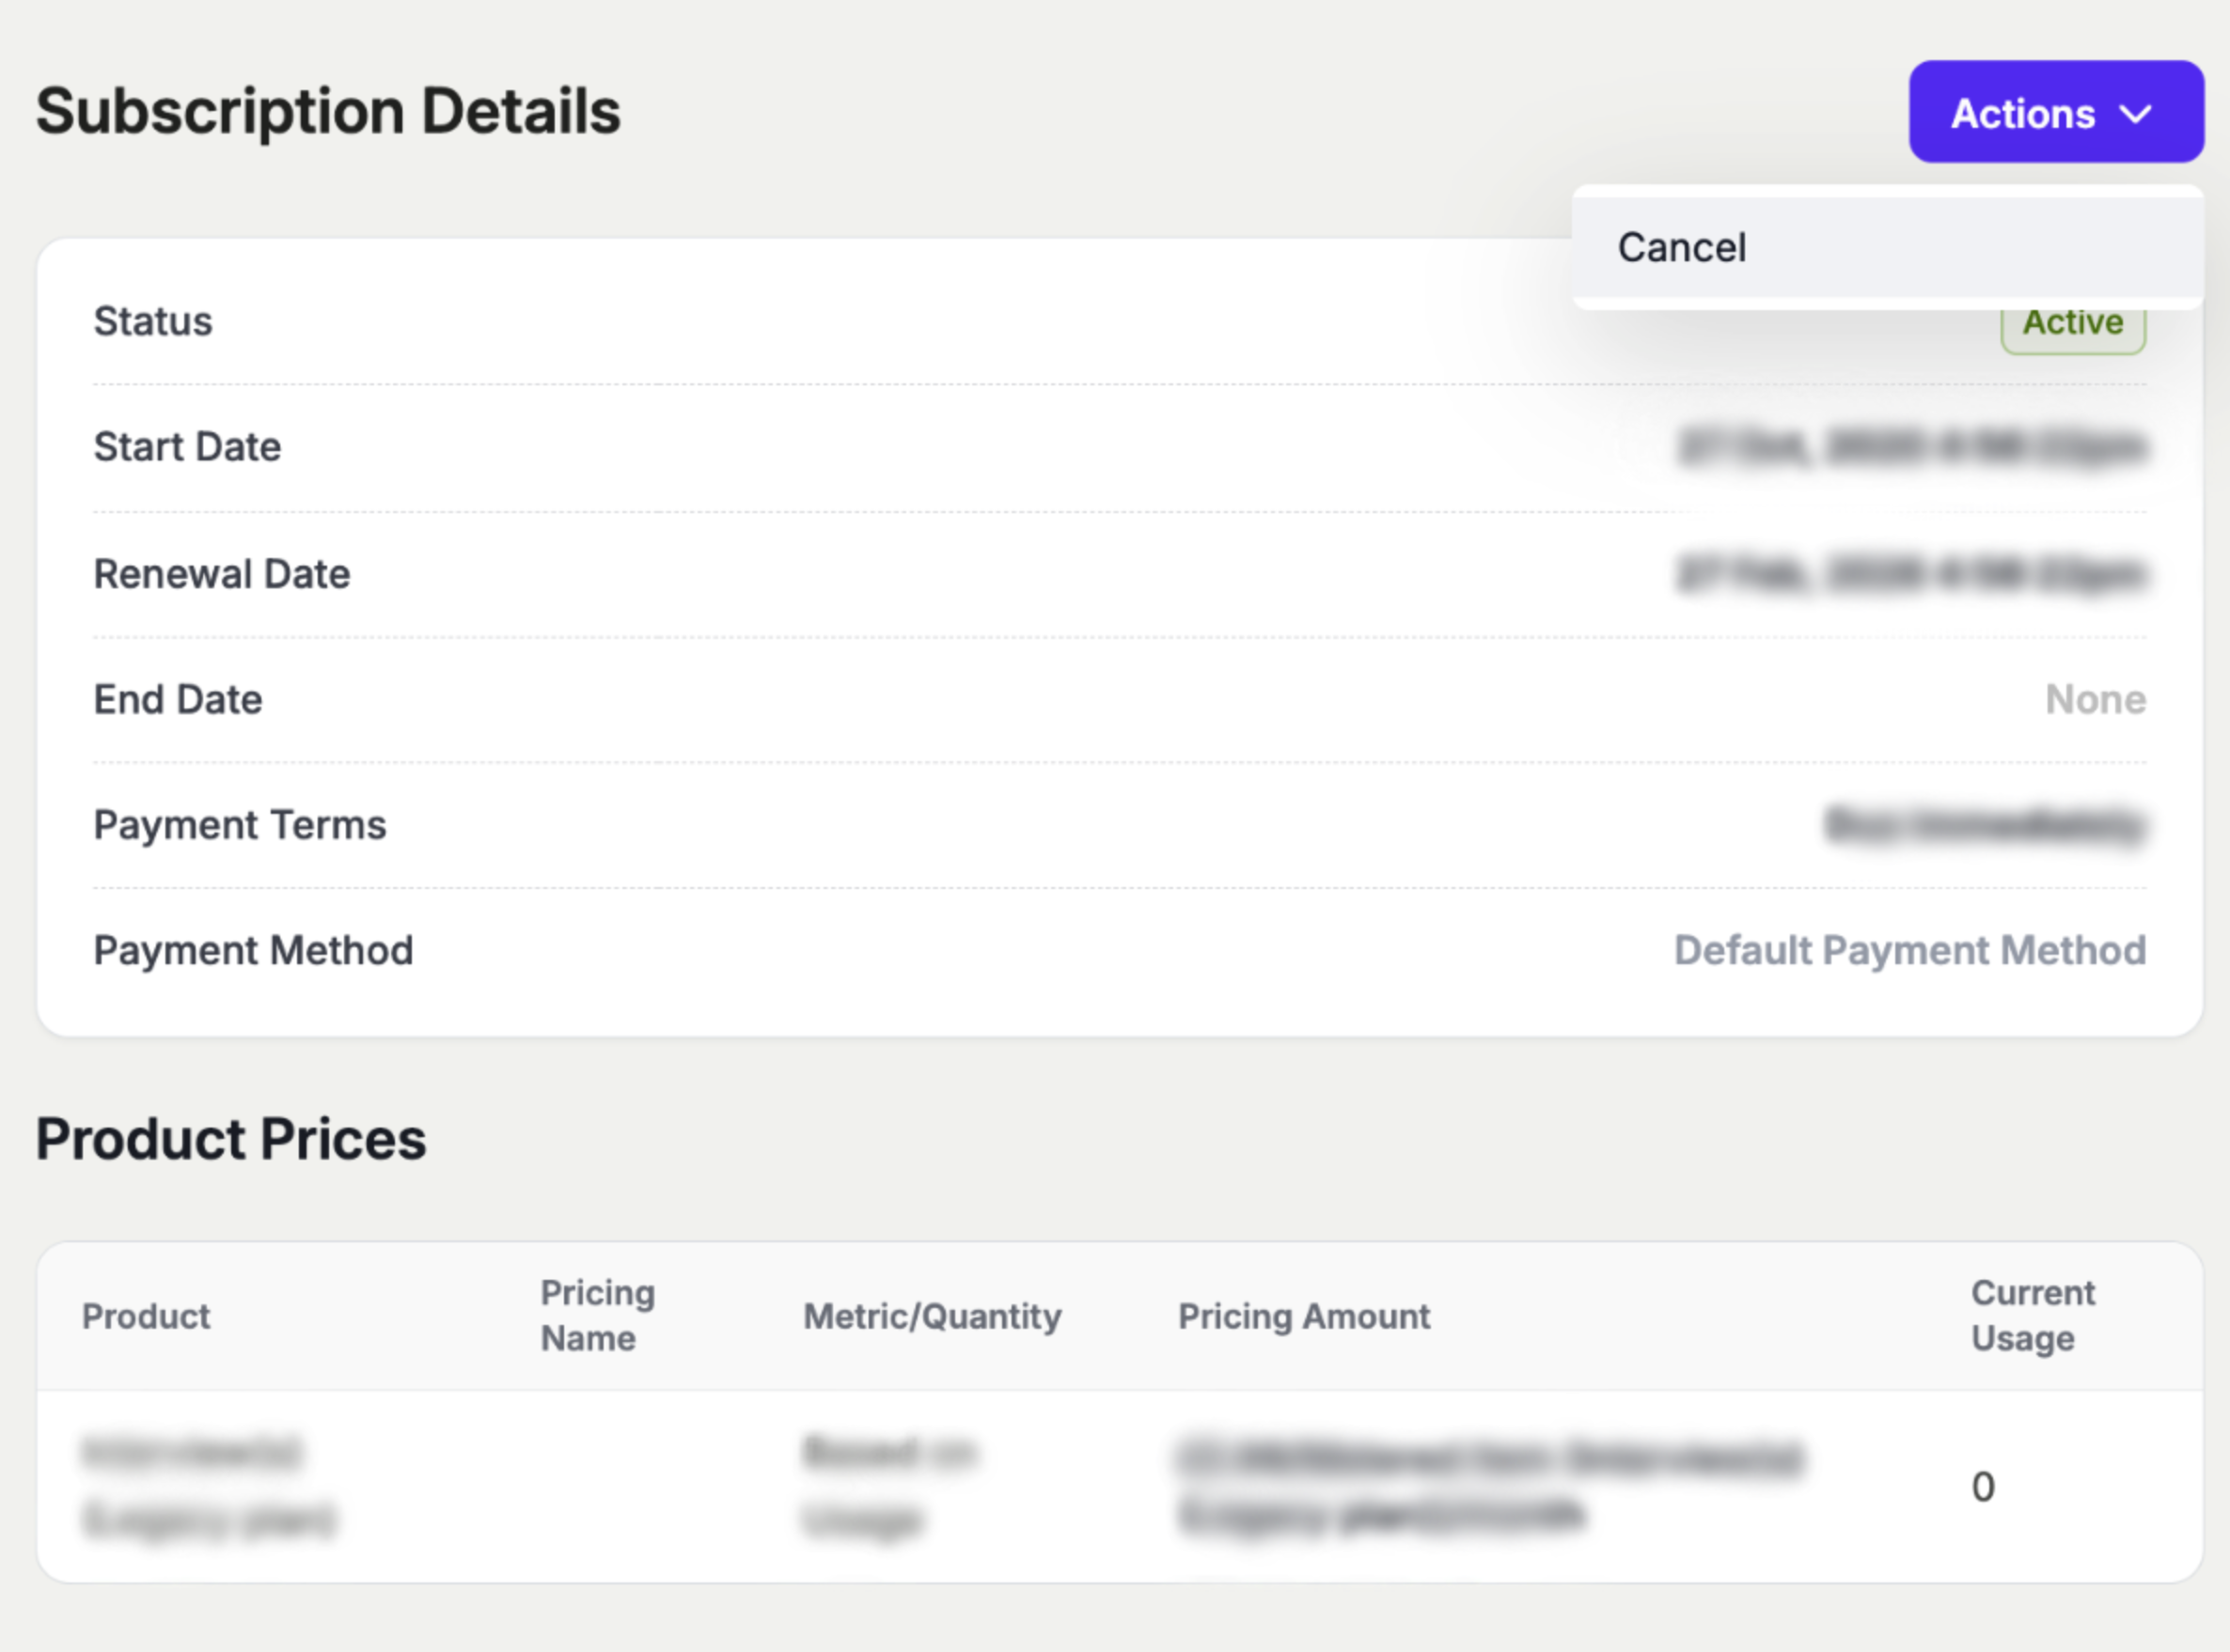Click the Start Date row label
Screen dimensions: 2230x1652
coord(187,446)
